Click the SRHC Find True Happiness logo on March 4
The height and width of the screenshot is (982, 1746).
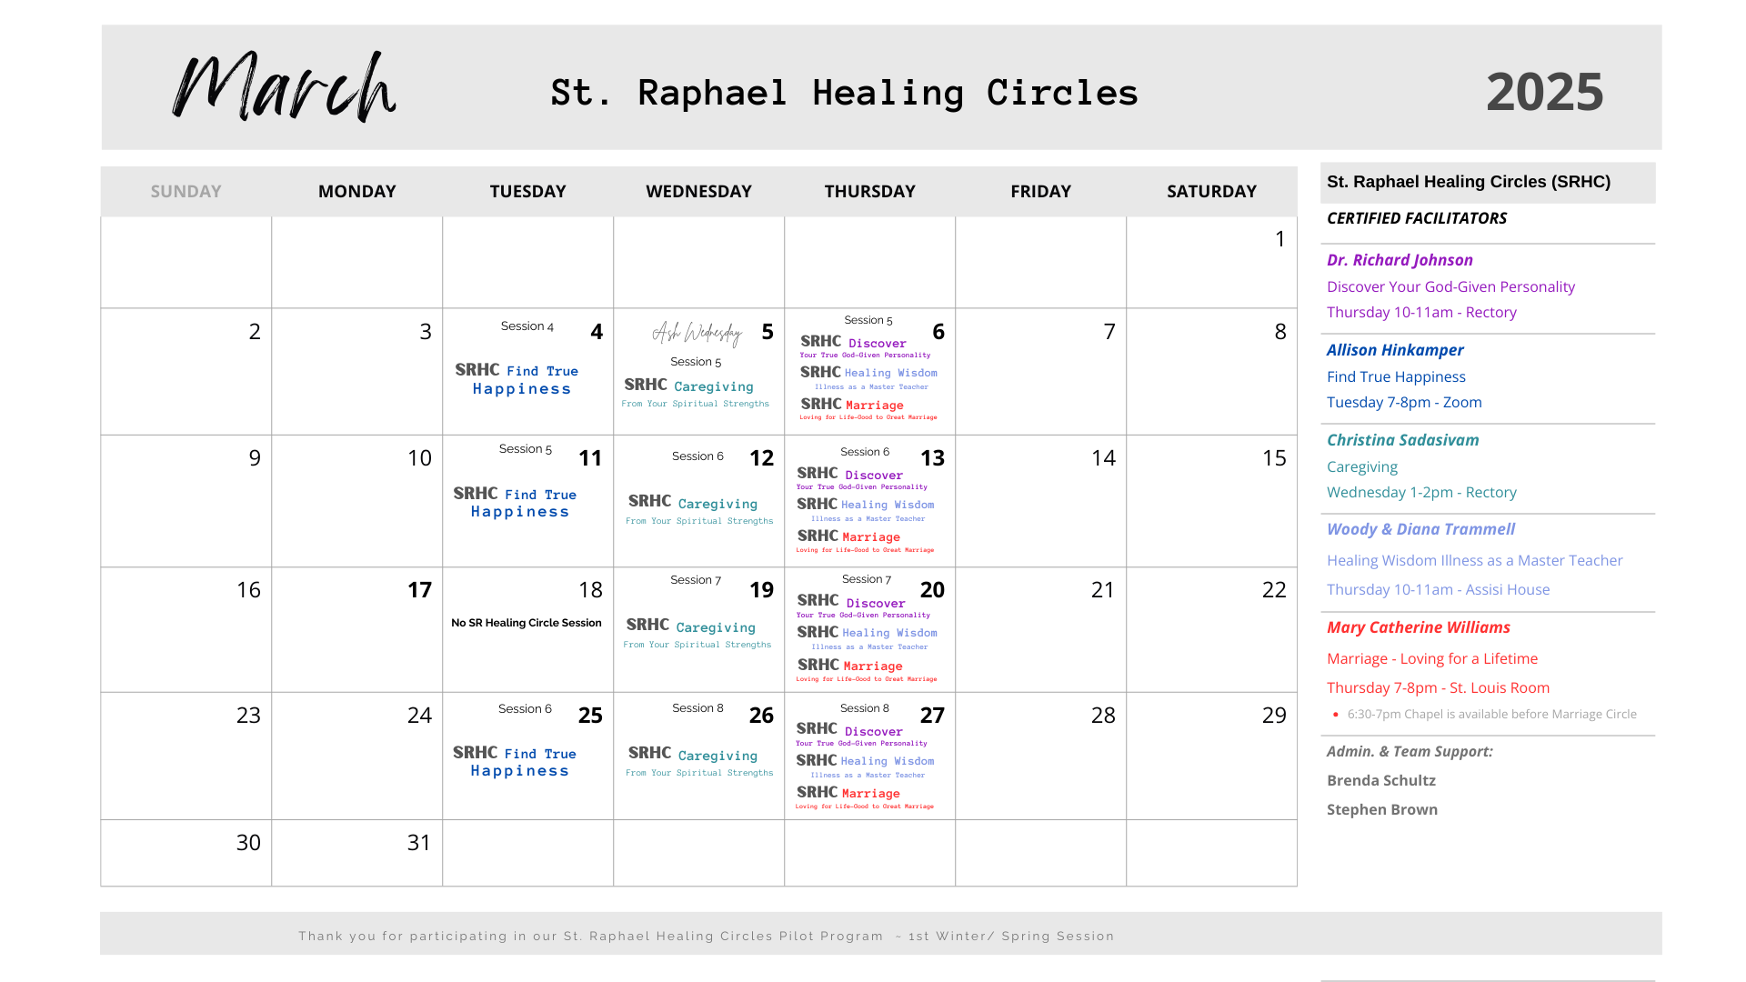point(517,379)
